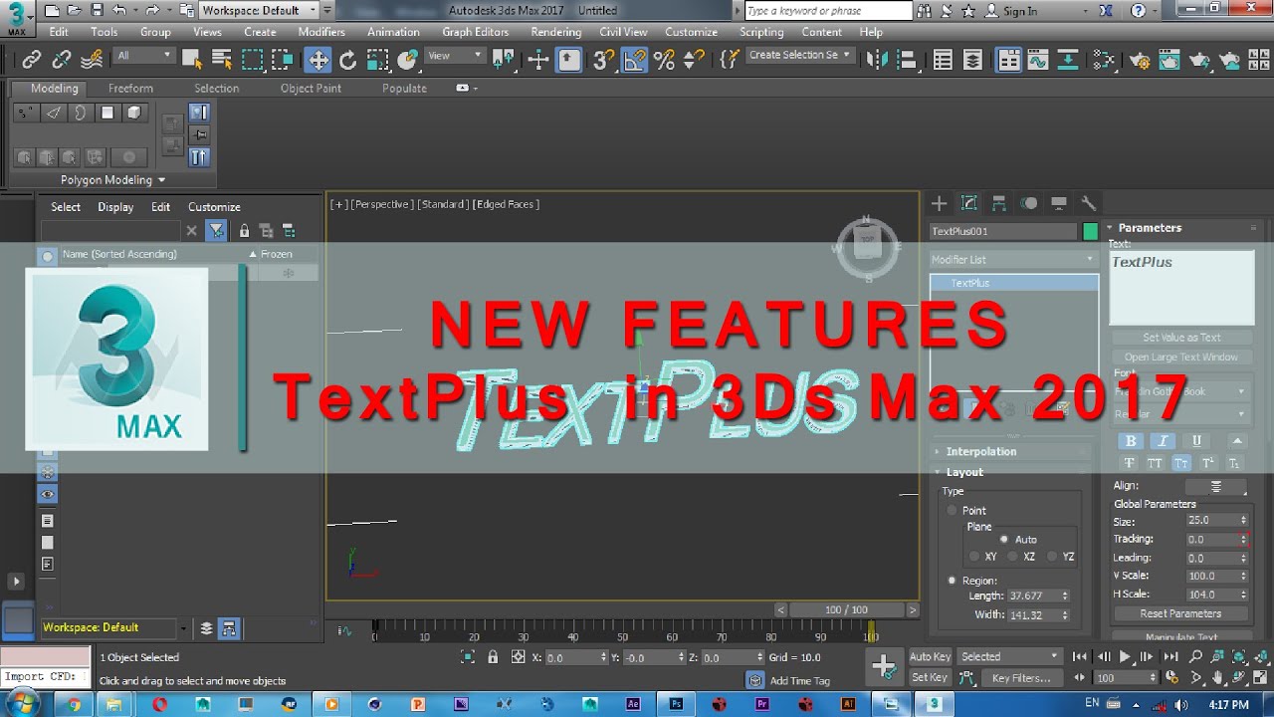Open Key Filters dialog button
This screenshot has width=1274, height=717.
click(x=1021, y=677)
